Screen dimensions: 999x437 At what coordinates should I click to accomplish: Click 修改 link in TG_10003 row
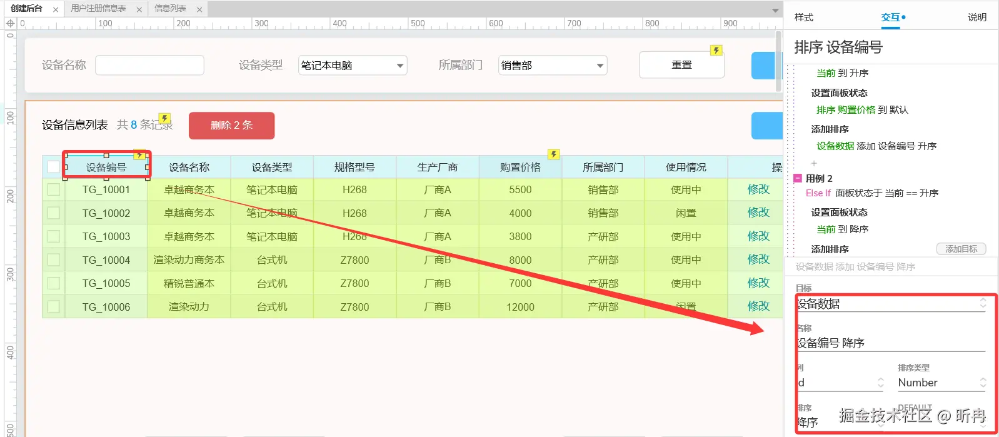click(x=758, y=236)
